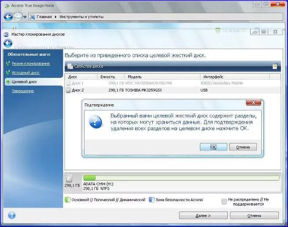Click the green checkmark beside Режим клонирования
This screenshot has height=227, width=288.
tap(8, 63)
